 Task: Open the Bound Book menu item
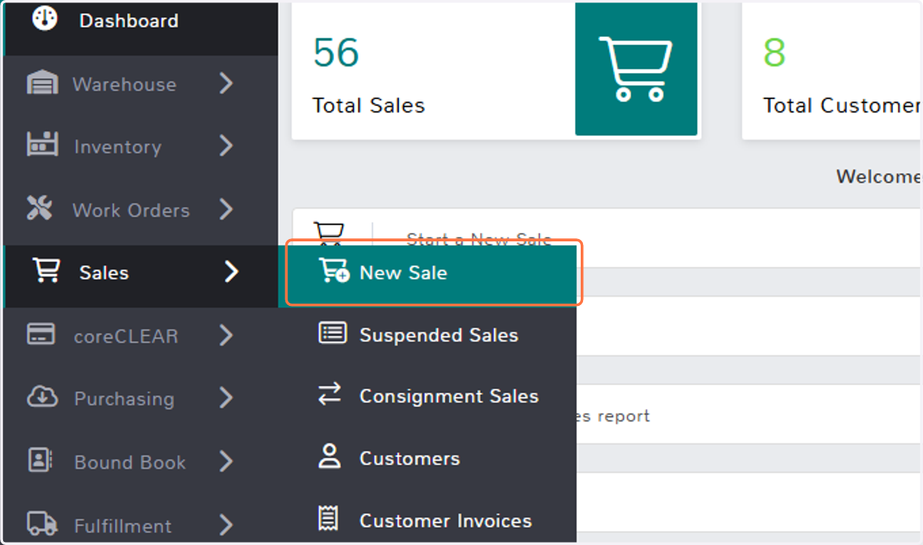(x=141, y=462)
